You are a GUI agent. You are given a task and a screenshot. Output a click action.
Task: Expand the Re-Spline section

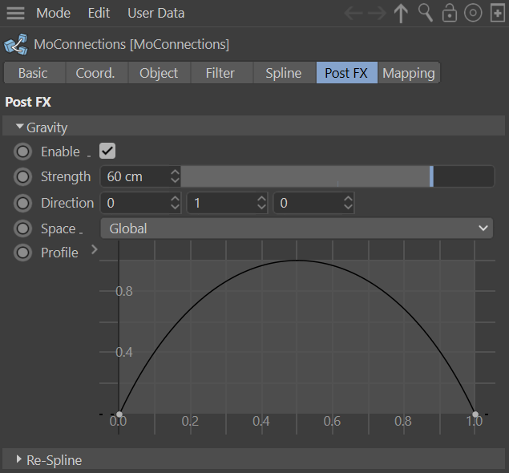[x=19, y=459]
